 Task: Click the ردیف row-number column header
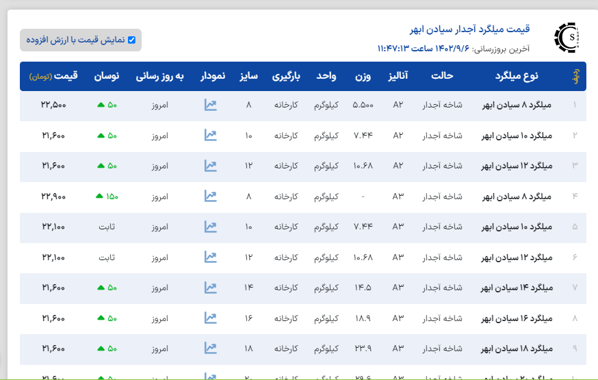(575, 76)
